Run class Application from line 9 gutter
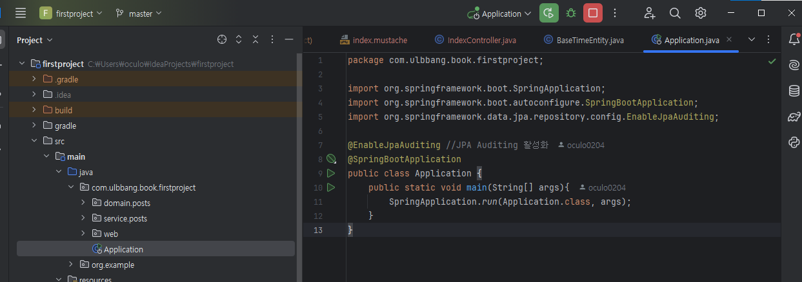Image resolution: width=802 pixels, height=282 pixels. [331, 173]
